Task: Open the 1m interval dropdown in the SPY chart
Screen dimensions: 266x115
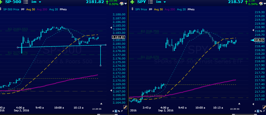Action: (164, 2)
